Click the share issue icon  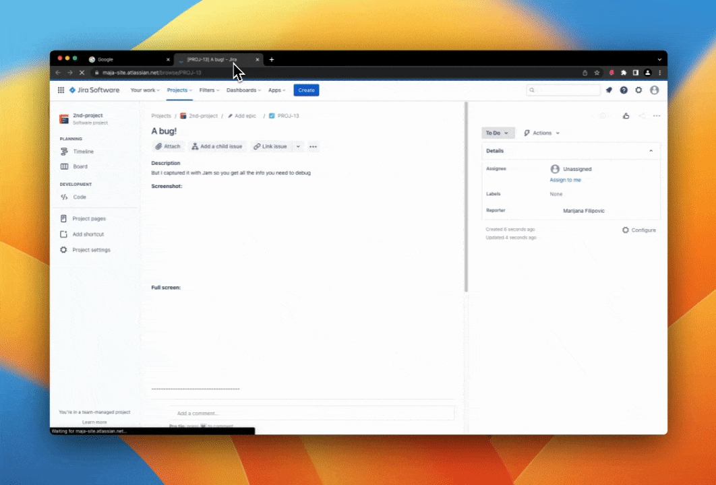tap(642, 116)
